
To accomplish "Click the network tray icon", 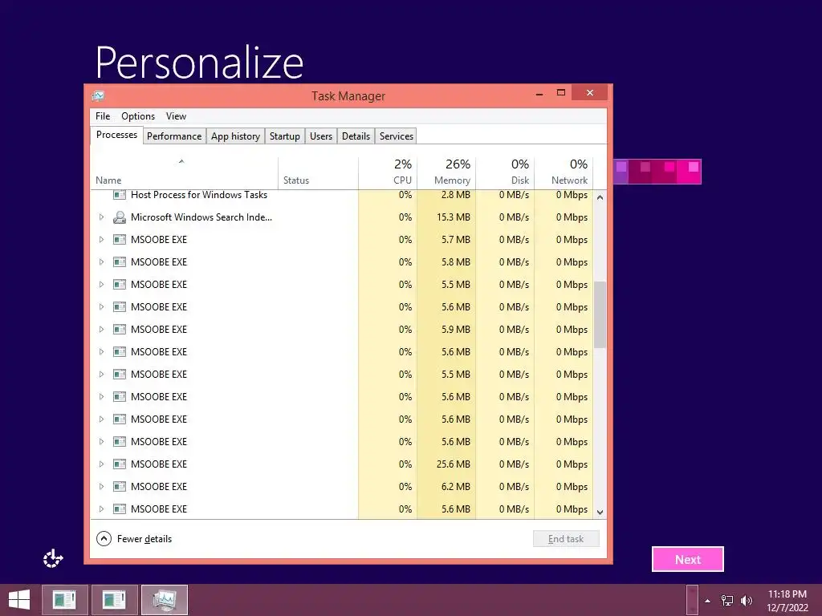I will tap(727, 601).
